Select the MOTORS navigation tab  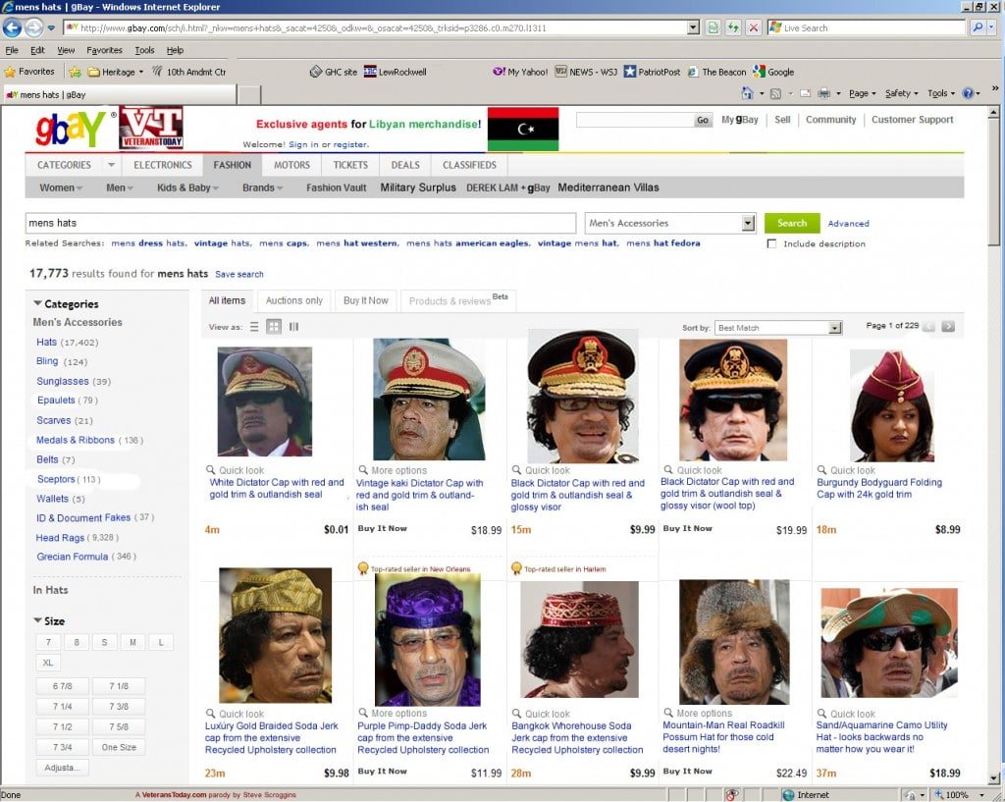[x=291, y=165]
